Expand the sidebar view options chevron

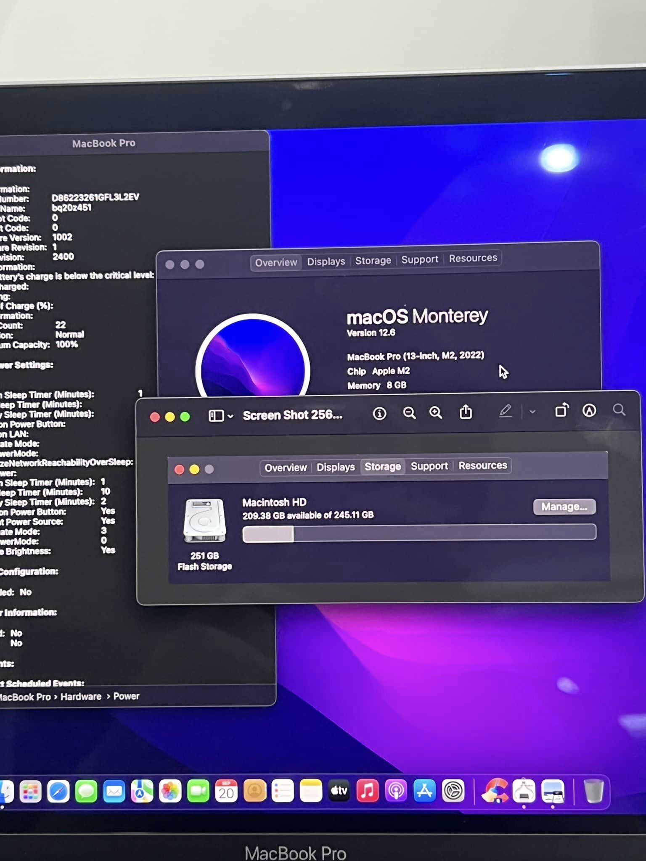(x=230, y=416)
